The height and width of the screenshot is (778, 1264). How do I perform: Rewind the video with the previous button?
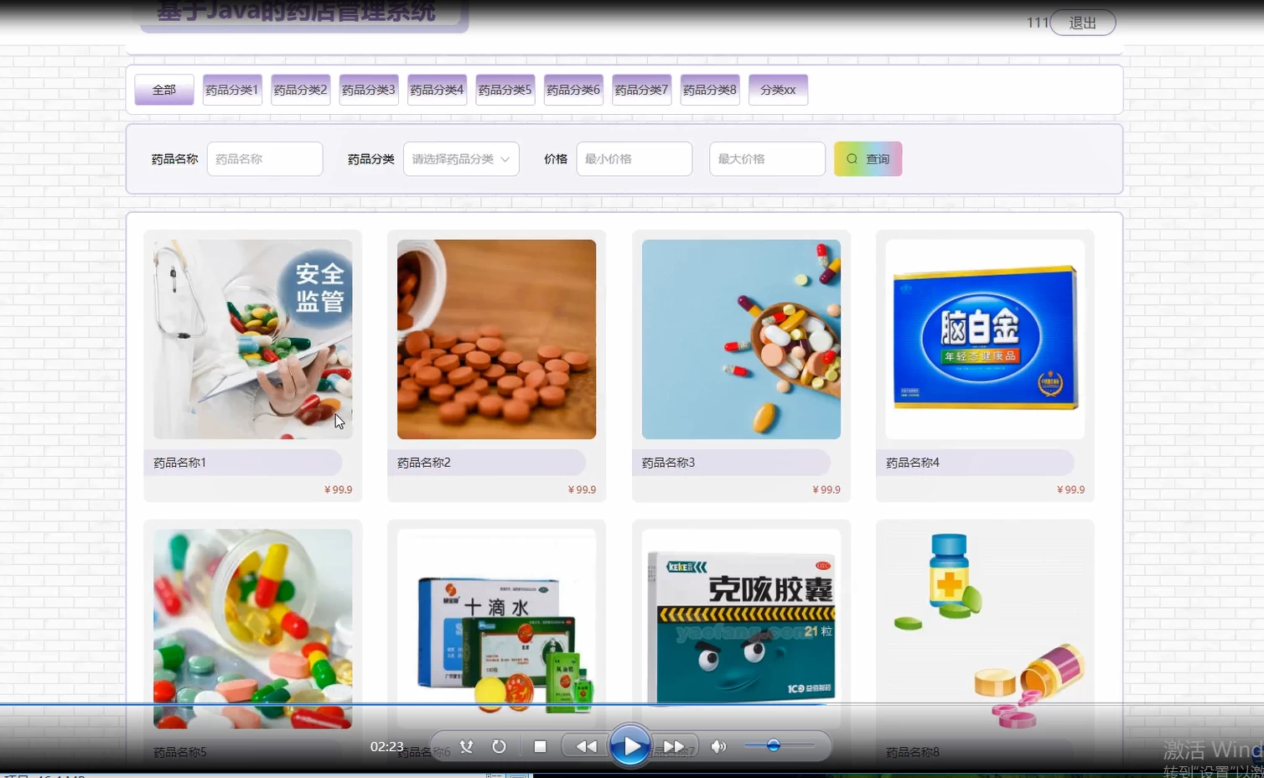tap(586, 746)
